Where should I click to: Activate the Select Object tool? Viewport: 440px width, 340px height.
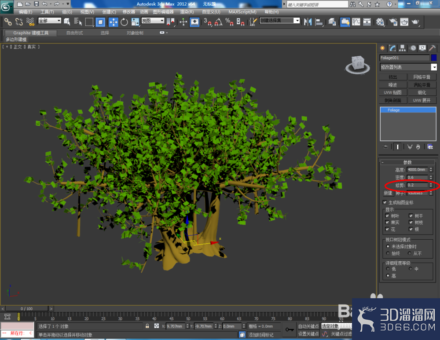[x=67, y=22]
